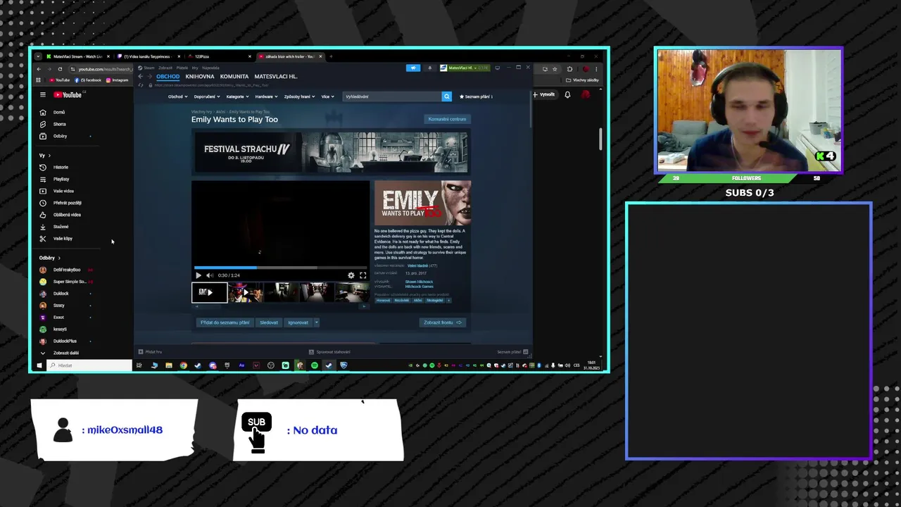The width and height of the screenshot is (901, 507).
Task: Open the Windows Start menu
Action: (x=39, y=365)
